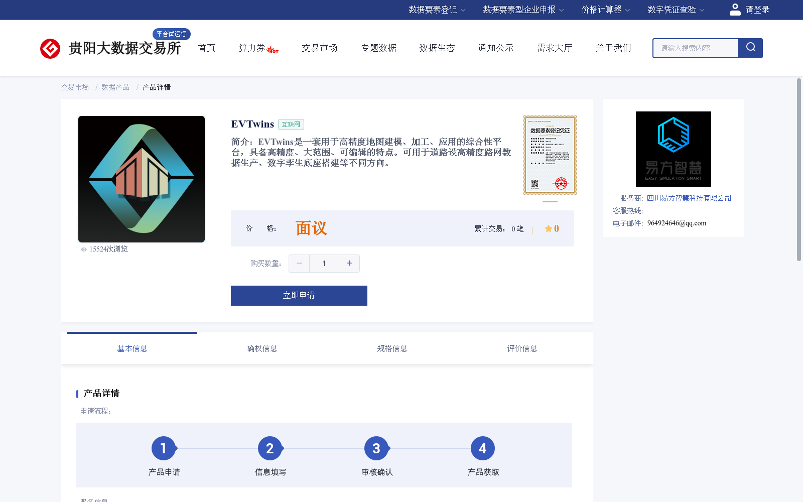Click step 1 产品申请 circle
This screenshot has width=803, height=502.
tap(164, 448)
